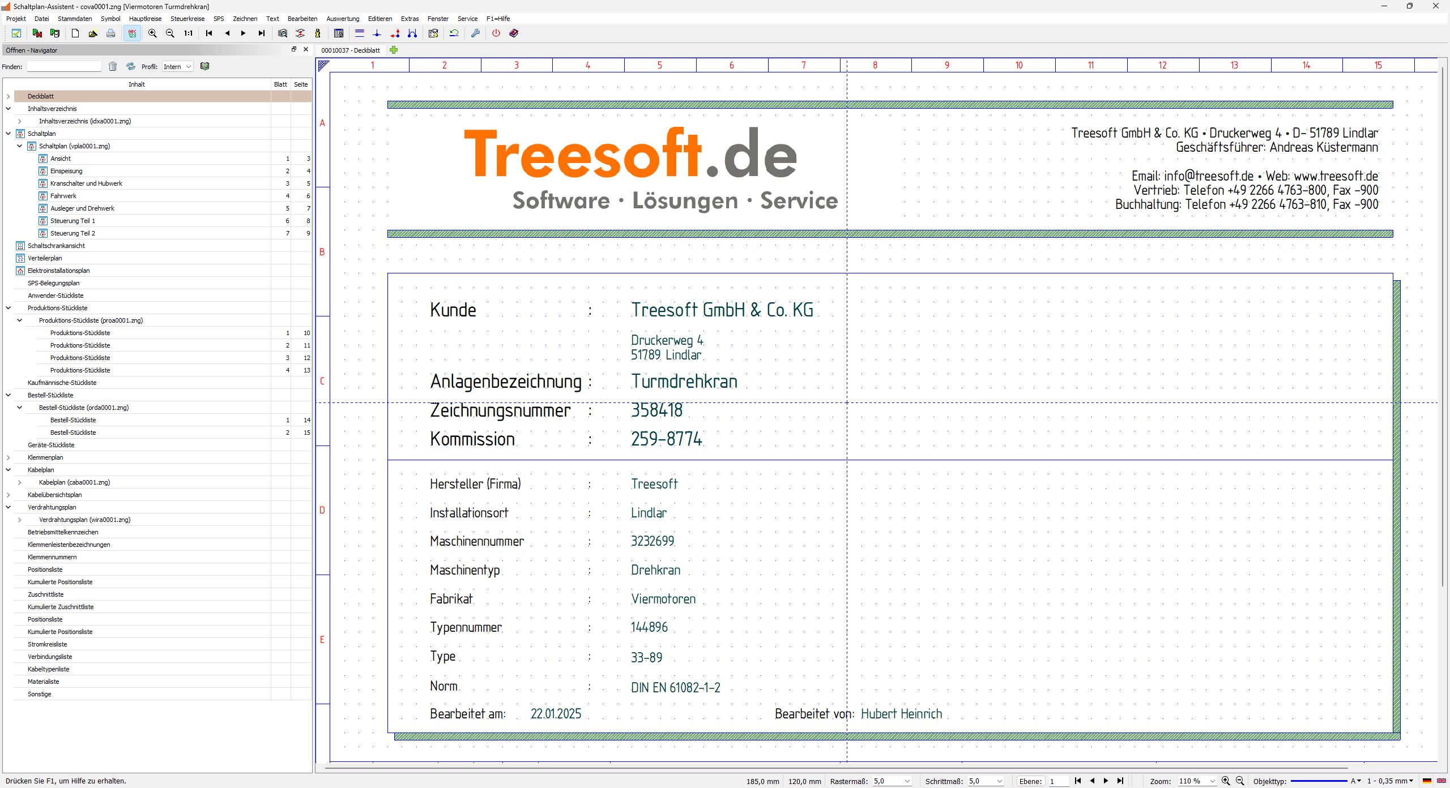1450x788 pixels.
Task: Click the blue Objekttyp line color swatch
Action: coord(1318,781)
